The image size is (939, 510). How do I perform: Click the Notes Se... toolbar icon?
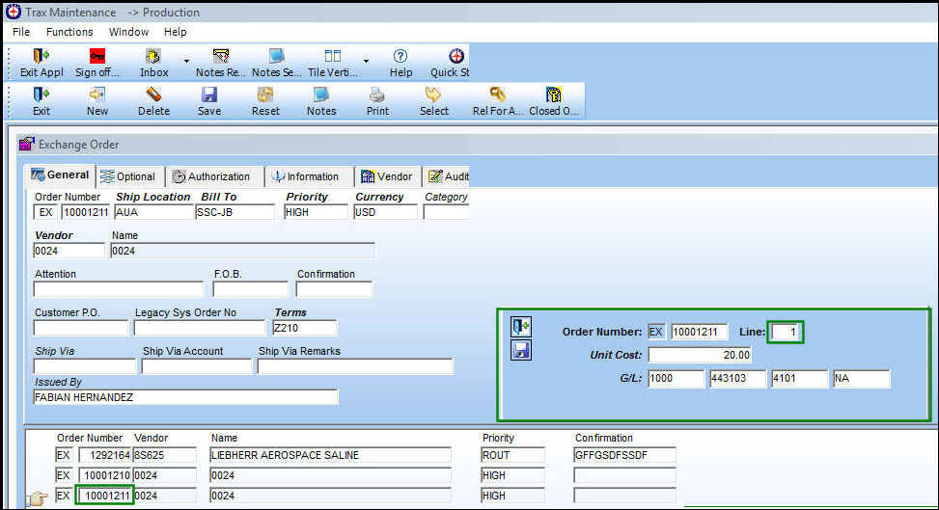[x=276, y=56]
